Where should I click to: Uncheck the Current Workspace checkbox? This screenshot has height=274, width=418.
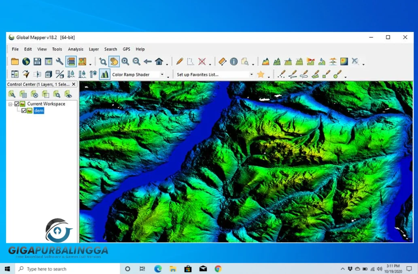[17, 104]
